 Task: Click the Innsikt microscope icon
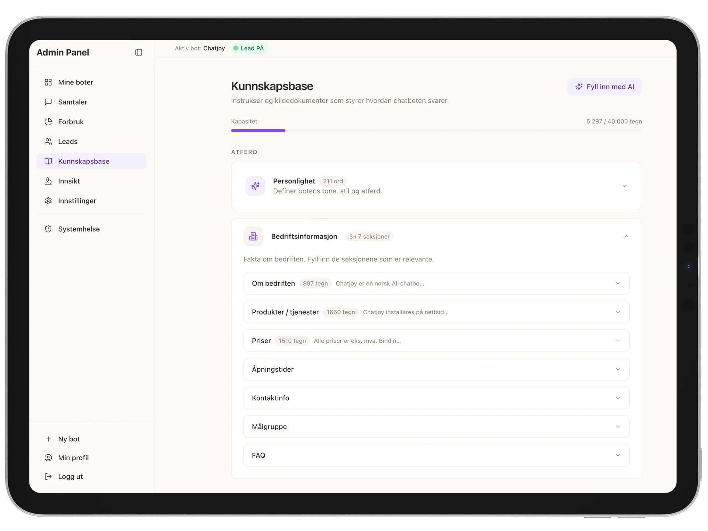48,181
